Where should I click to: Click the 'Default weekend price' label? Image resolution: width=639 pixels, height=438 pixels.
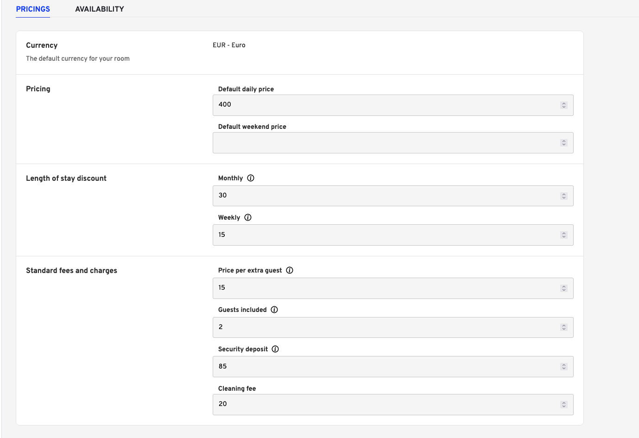pyautogui.click(x=252, y=127)
